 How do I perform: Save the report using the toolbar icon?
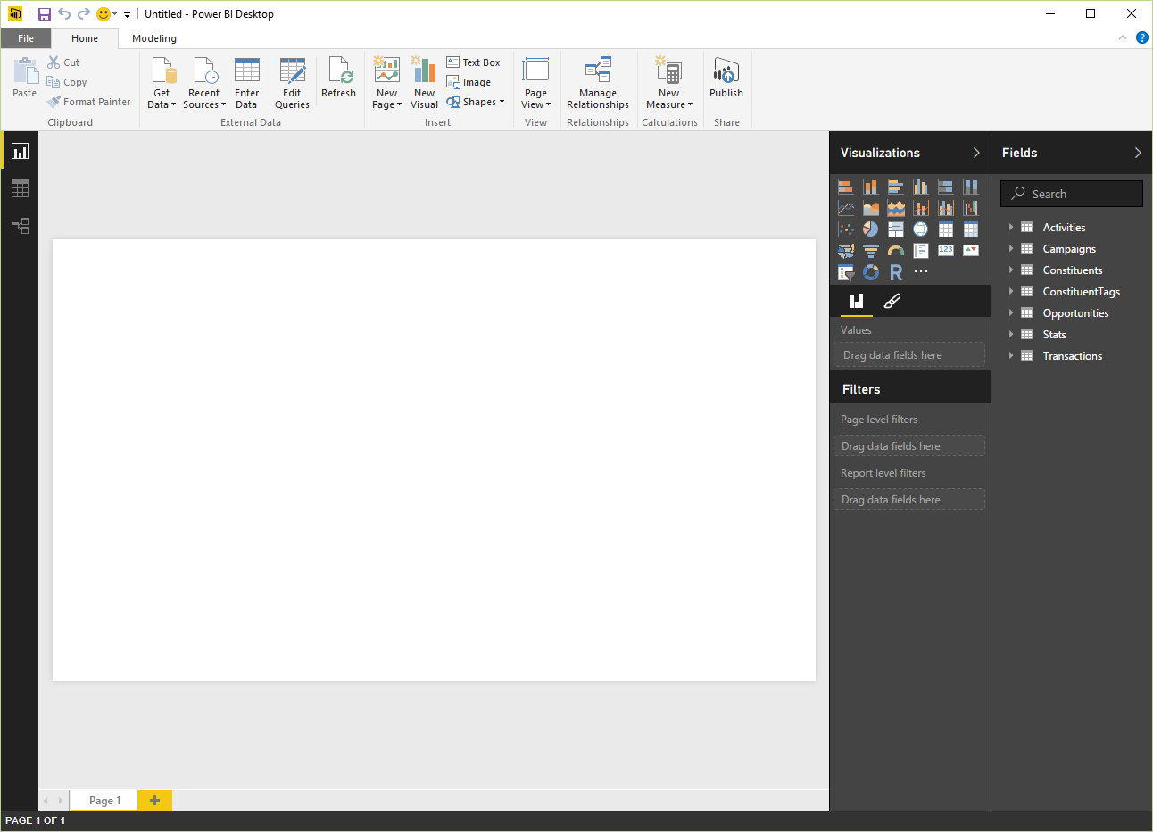tap(45, 14)
